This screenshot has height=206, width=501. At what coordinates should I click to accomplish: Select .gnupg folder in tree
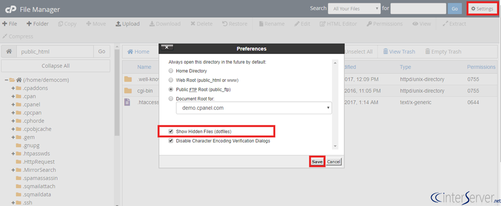(x=29, y=145)
